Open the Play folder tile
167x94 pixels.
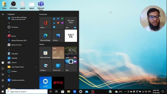click(71, 66)
